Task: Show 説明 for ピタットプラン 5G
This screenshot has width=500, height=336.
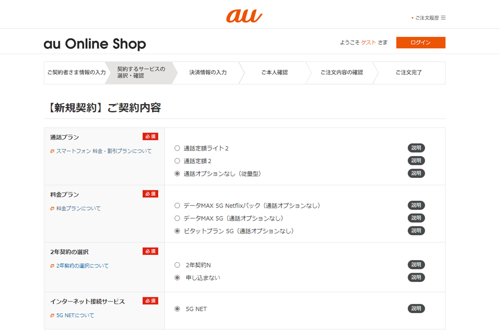Action: (x=416, y=231)
